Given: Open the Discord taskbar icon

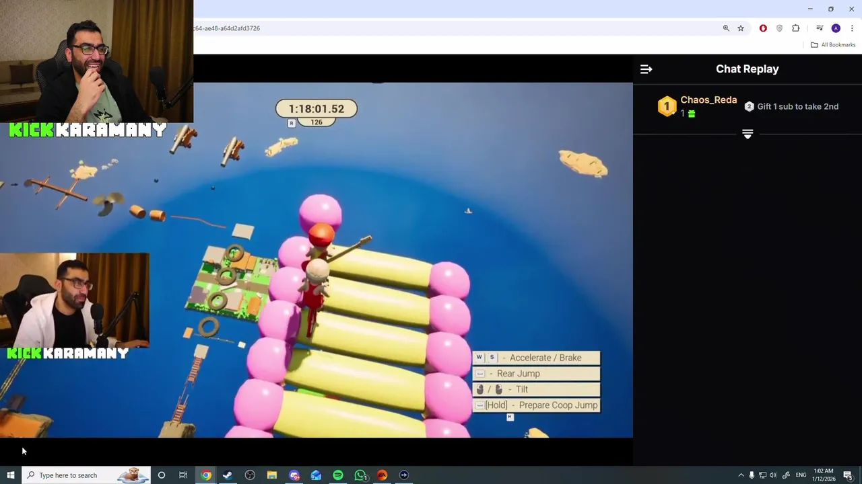Looking at the screenshot, I should click(294, 475).
